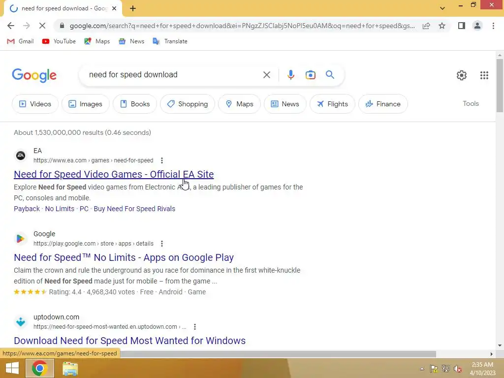Open Windows Start menu
The height and width of the screenshot is (378, 504).
(12, 368)
